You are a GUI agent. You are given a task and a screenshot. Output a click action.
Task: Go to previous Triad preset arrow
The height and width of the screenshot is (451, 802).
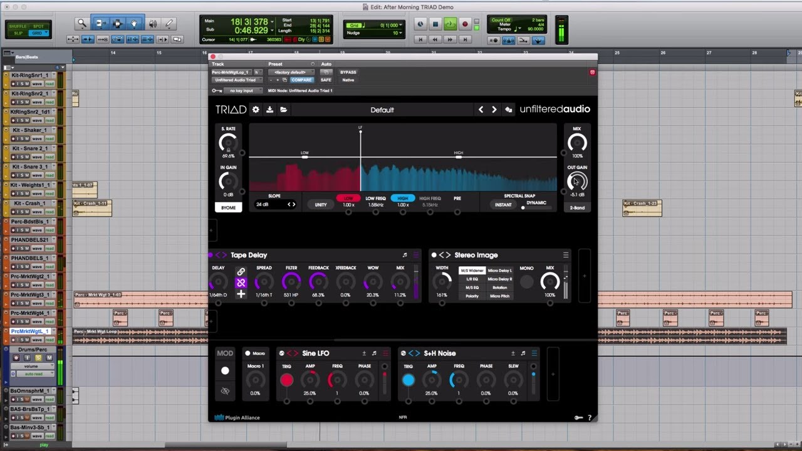pyautogui.click(x=481, y=110)
